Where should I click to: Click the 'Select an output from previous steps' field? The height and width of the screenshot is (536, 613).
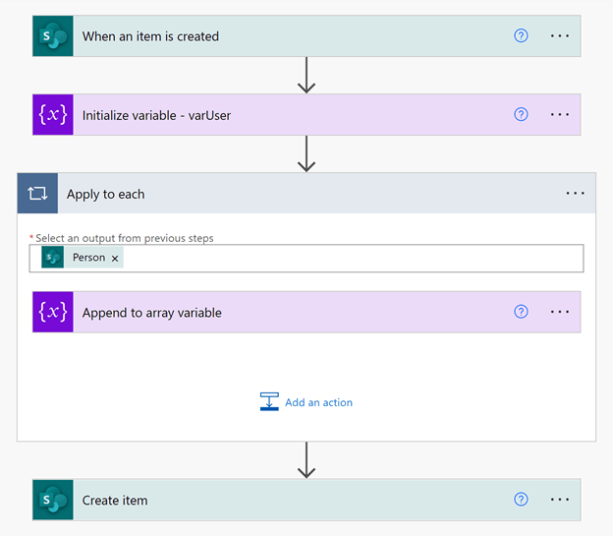point(344,258)
